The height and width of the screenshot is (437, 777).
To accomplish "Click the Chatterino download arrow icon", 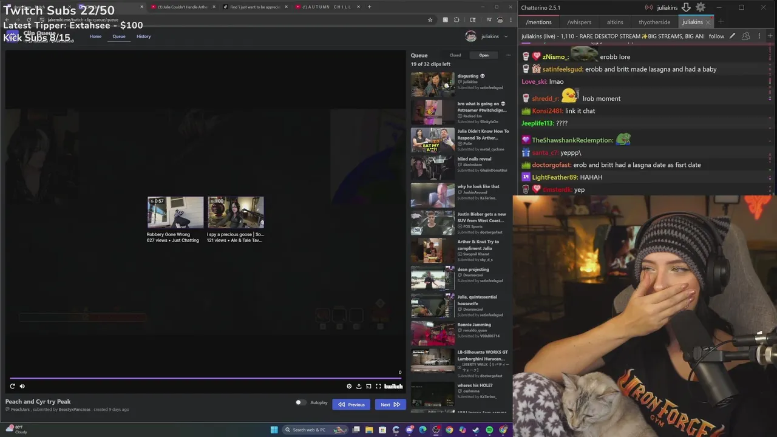I will pyautogui.click(x=686, y=7).
